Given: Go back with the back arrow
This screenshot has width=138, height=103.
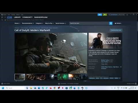Looking at the screenshot, I should 2,17.
